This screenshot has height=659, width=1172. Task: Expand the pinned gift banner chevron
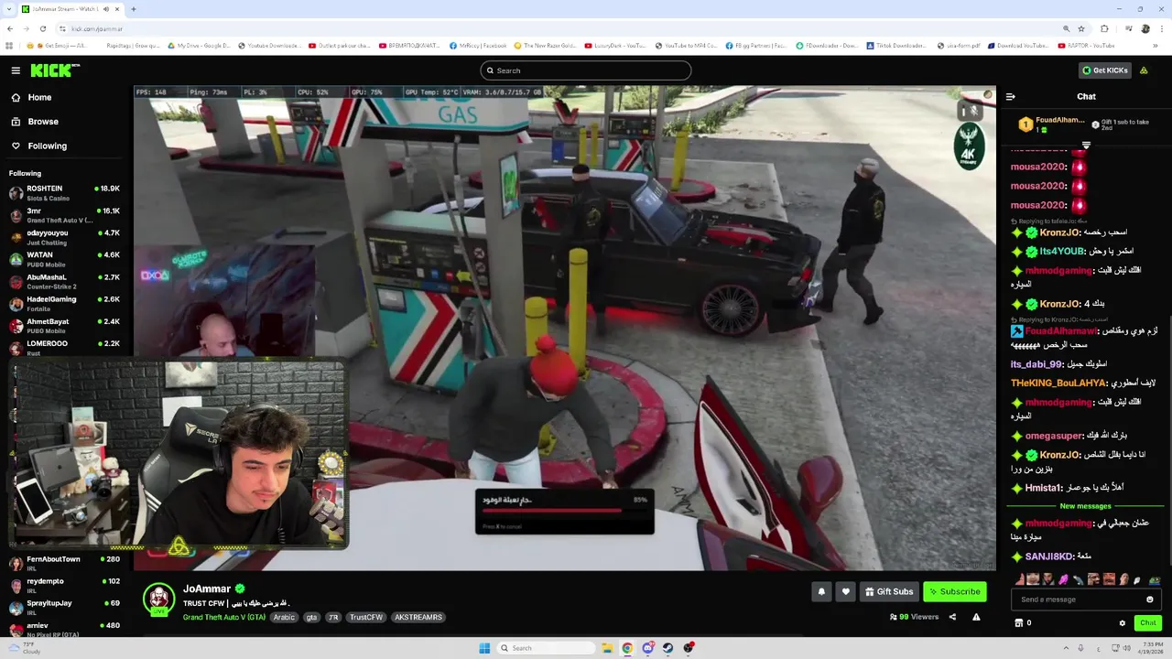tap(1086, 145)
